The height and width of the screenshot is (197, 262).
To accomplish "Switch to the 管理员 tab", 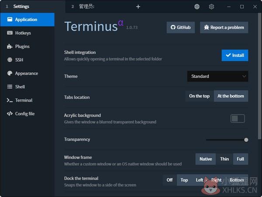I will (99, 7).
